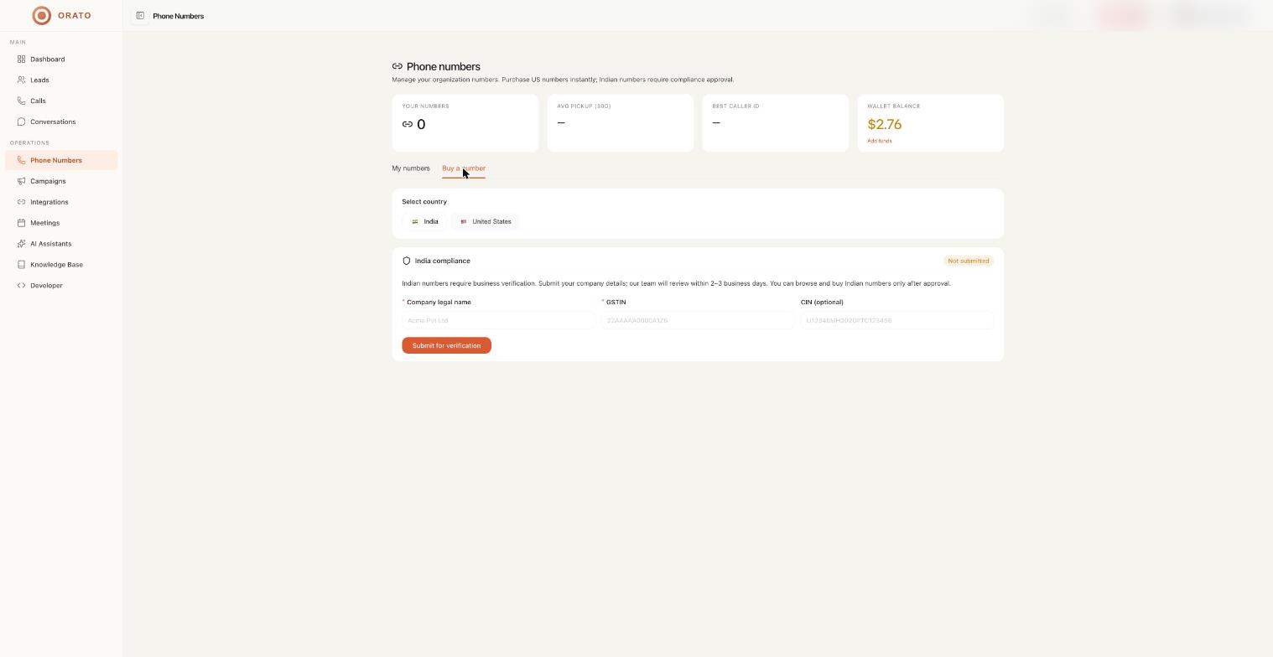The image size is (1273, 657).
Task: Click the India compliance heading text
Action: (x=443, y=261)
